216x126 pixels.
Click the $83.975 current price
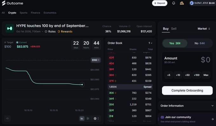(x=23, y=46)
